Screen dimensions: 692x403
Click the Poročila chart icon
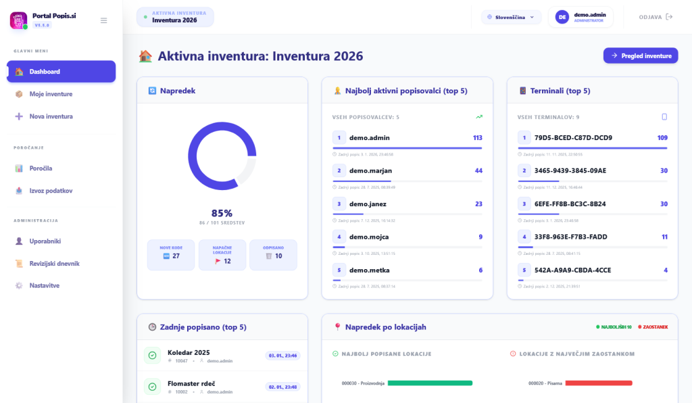click(x=19, y=168)
